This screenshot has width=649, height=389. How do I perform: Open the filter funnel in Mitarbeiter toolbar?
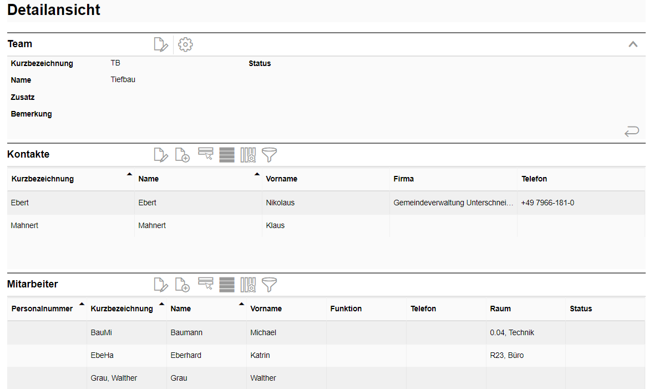pos(269,285)
